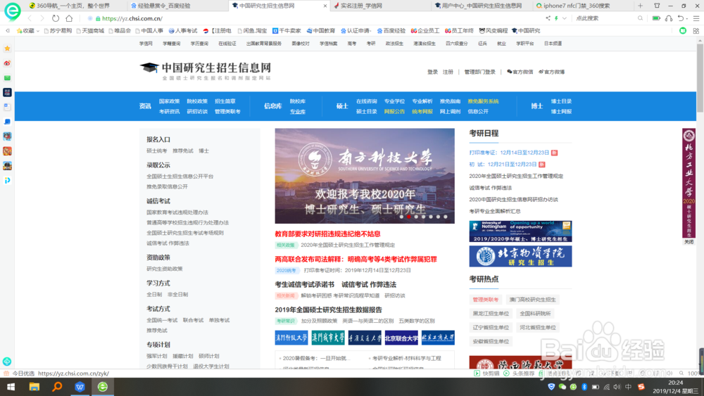Viewport: 704px width, 396px height.
Task: Click 学历查询 in top site navigation
Action: (x=199, y=44)
